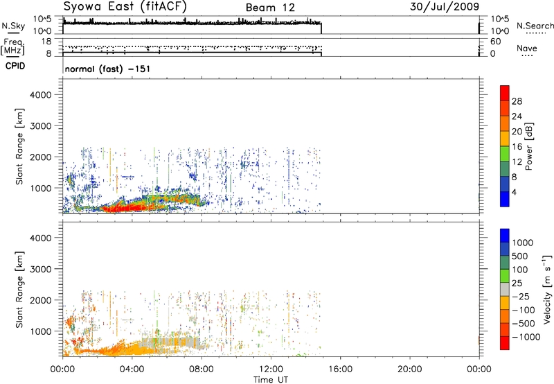Click the "16" tick on the Power color bar
Screen dimensions: 554x384
tap(517, 147)
